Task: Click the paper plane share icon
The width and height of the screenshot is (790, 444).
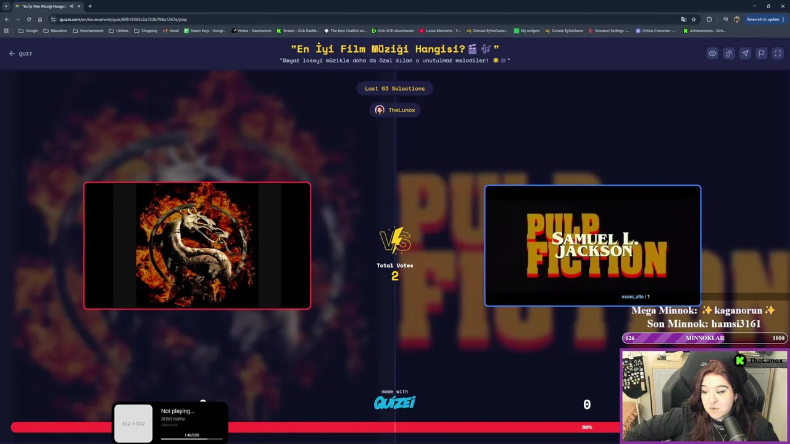Action: click(745, 54)
